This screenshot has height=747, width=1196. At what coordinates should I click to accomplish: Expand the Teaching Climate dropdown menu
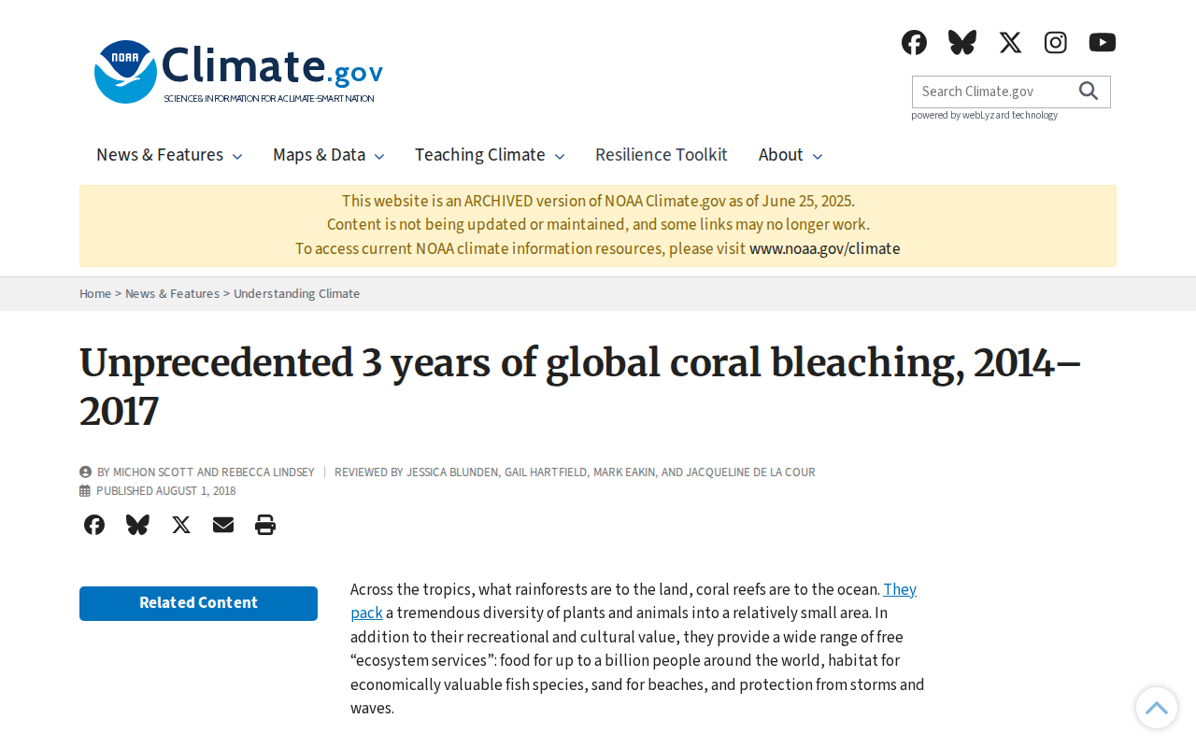(490, 155)
